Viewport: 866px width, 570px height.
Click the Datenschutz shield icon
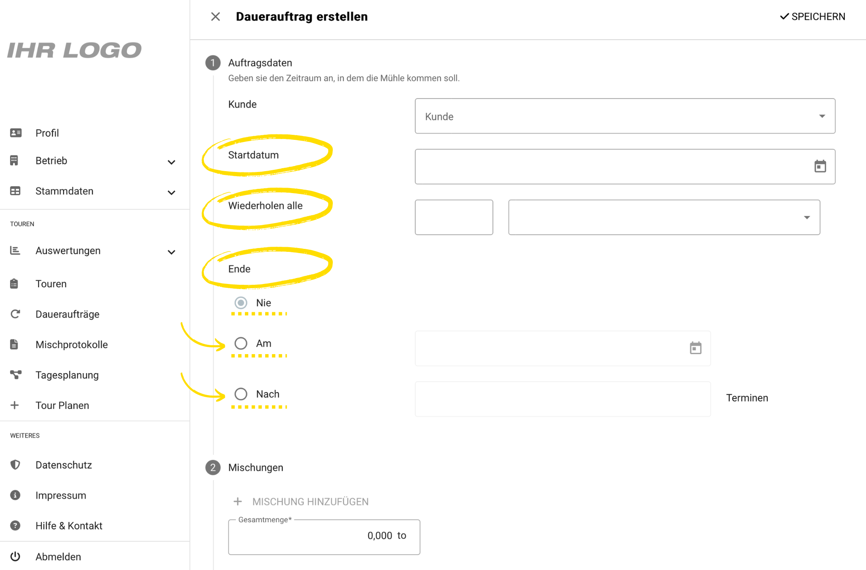[x=15, y=465]
